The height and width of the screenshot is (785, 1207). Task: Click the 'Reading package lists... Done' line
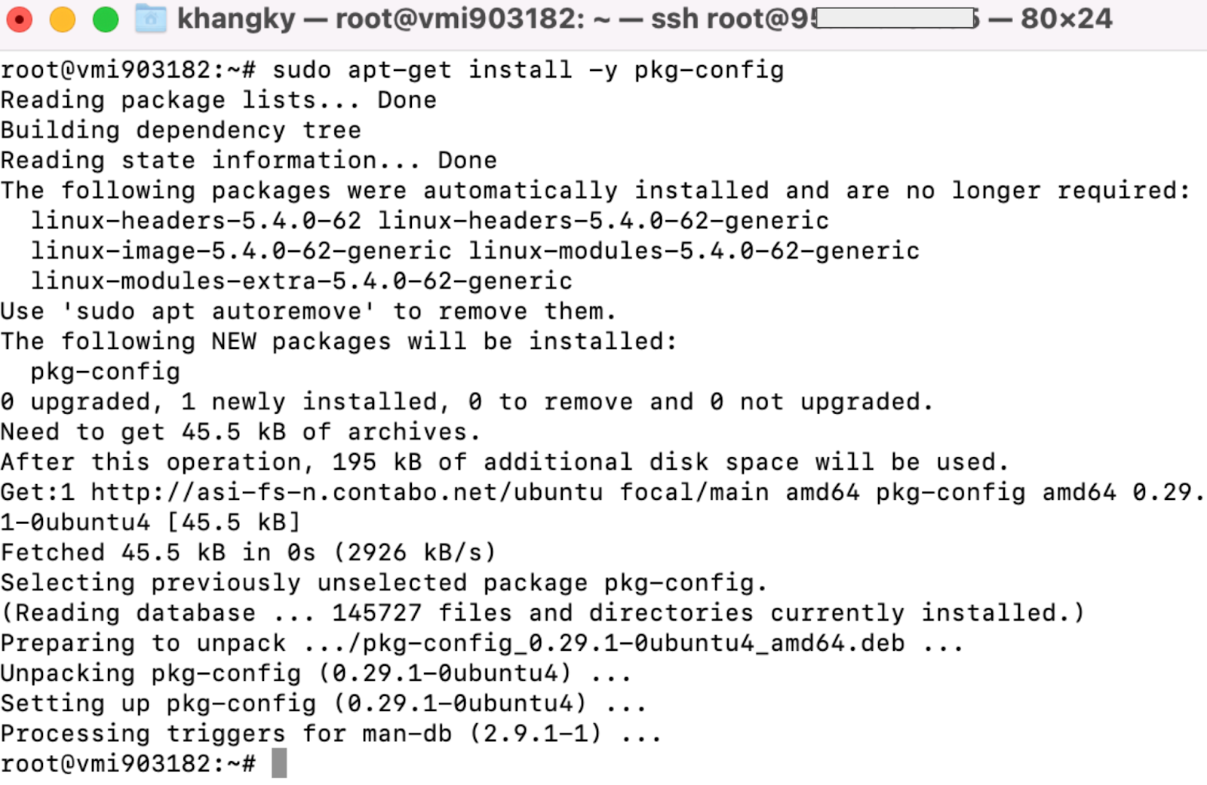(x=219, y=100)
